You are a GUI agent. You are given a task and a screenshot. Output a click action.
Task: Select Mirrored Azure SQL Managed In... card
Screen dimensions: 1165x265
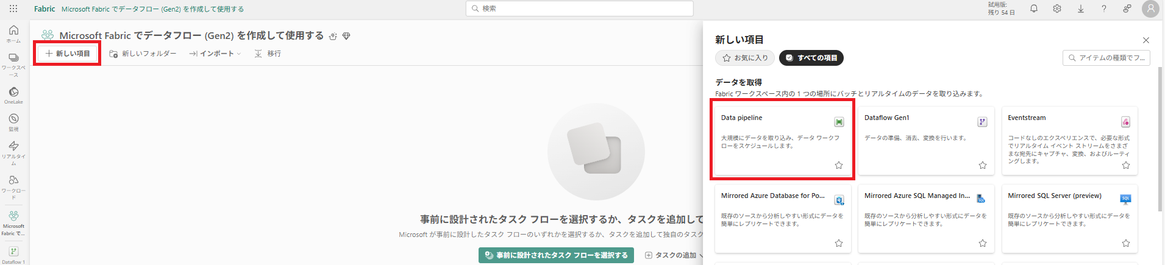926,219
